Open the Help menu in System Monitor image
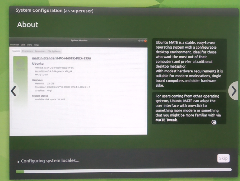Screen dimensions: 240x181 coord(36,45)
